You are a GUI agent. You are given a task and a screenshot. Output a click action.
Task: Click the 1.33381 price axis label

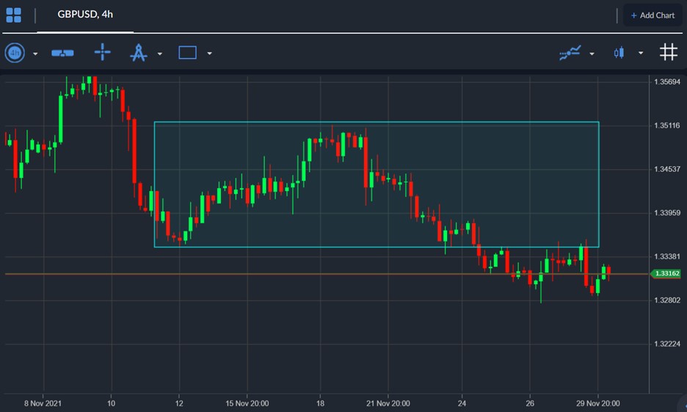point(667,256)
